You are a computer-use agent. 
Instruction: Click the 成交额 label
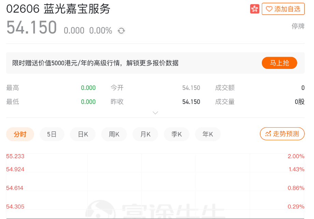pyautogui.click(x=225, y=88)
